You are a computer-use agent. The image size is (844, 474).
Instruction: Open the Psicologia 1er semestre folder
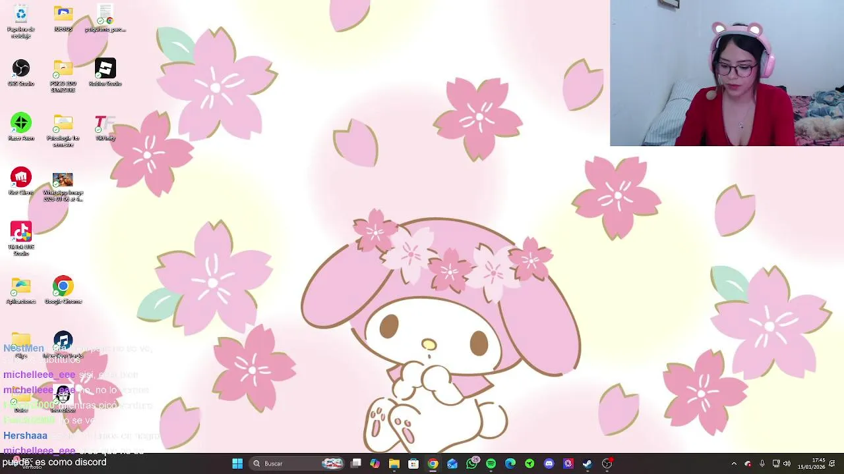[x=63, y=130]
